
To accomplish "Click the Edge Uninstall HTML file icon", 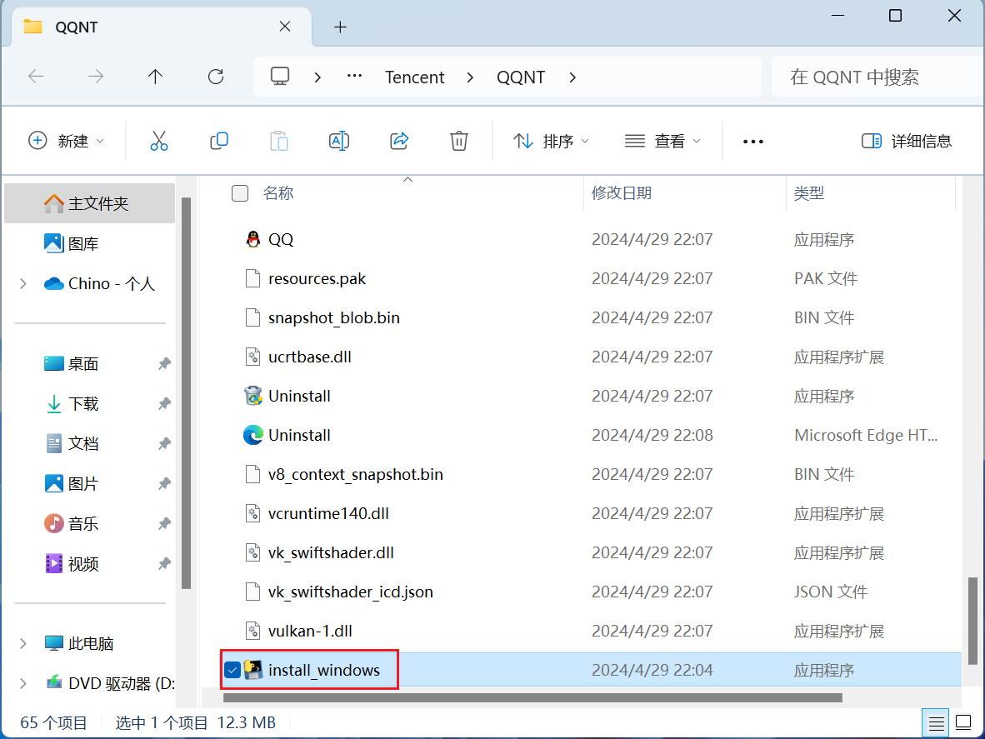I will click(x=253, y=435).
